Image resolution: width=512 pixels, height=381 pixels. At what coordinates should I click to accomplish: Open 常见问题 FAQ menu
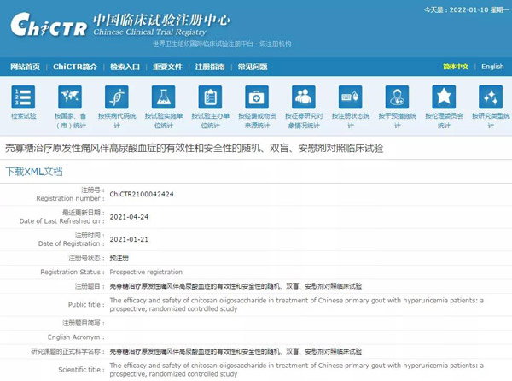tap(253, 67)
